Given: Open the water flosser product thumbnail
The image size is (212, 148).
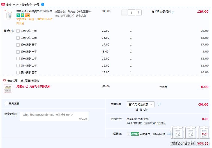Looking at the screenshot, I should (9, 15).
